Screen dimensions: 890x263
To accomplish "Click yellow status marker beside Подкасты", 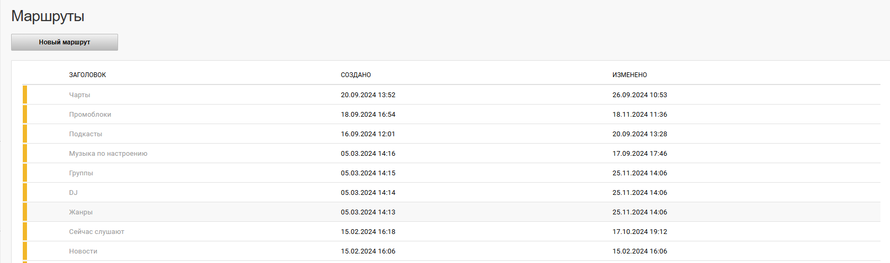I will point(25,134).
